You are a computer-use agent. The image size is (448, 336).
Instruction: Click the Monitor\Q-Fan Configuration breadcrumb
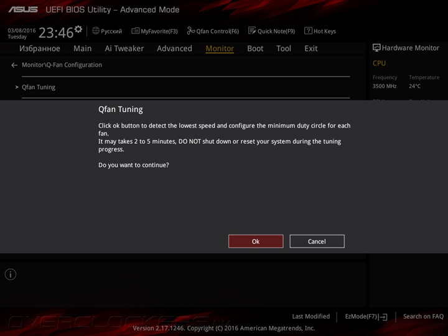coord(62,65)
